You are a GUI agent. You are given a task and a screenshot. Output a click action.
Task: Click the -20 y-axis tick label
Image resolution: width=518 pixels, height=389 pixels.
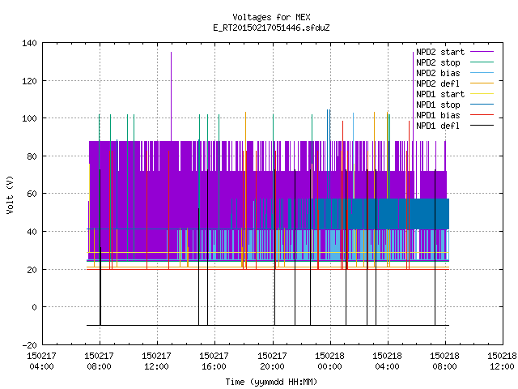click(29, 345)
